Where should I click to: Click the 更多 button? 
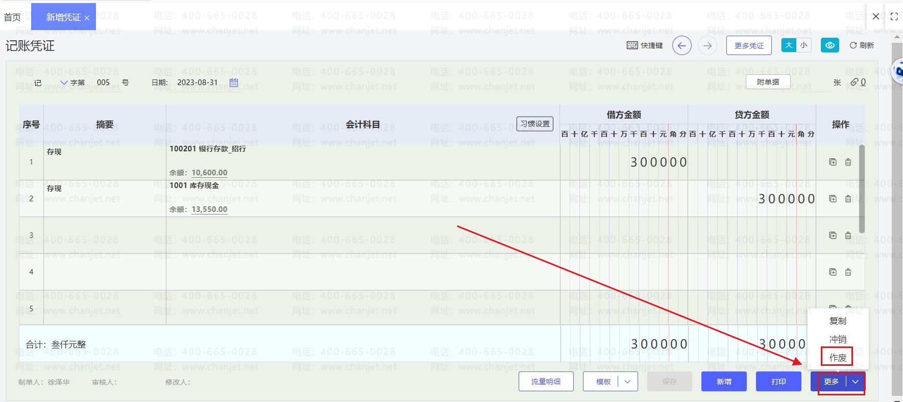coord(831,382)
